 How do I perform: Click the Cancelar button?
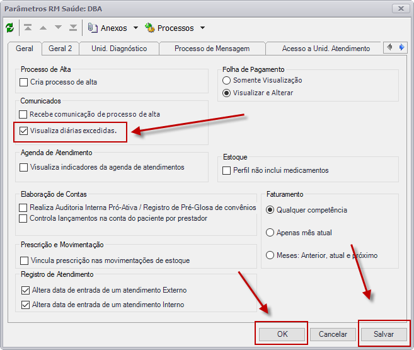click(x=333, y=334)
